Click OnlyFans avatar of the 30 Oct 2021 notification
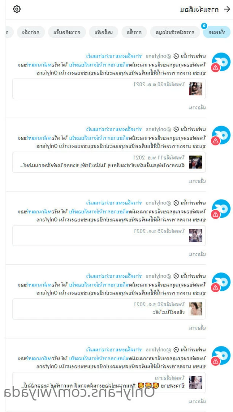 (x=221, y=62)
